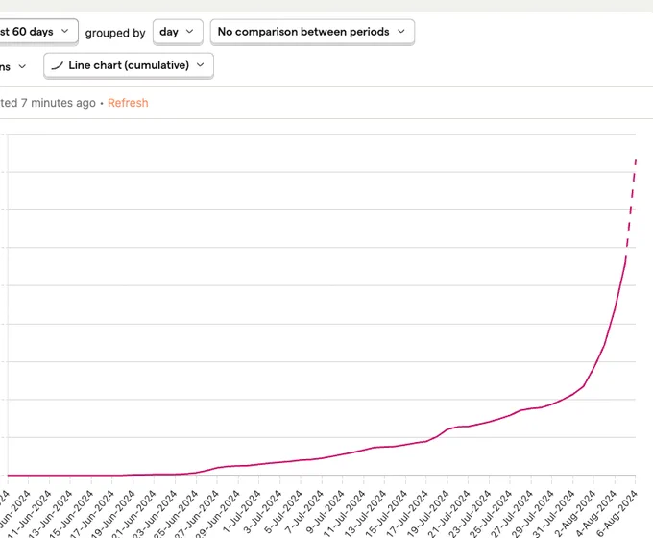Click the 'grouped by' label
The height and width of the screenshot is (538, 653).
(x=115, y=33)
